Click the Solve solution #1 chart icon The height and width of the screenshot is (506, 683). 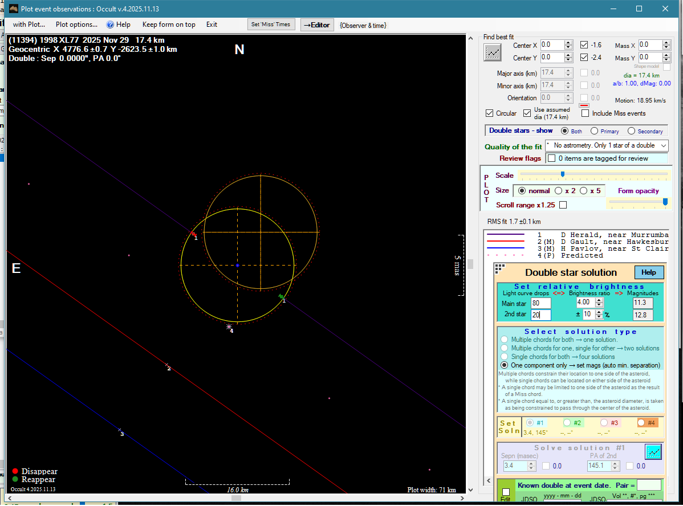pyautogui.click(x=653, y=452)
